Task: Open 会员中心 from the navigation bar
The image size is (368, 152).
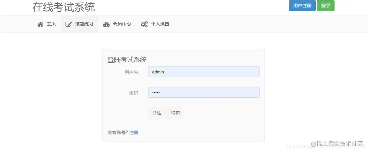Action: coord(117,24)
